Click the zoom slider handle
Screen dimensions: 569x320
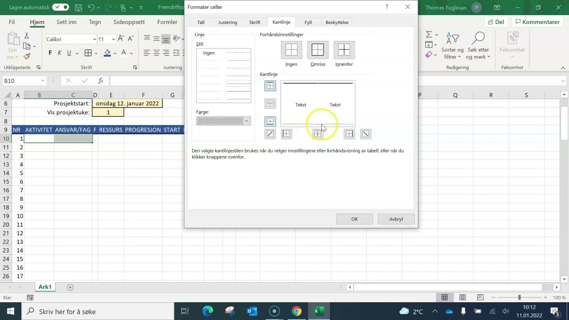coord(519,297)
